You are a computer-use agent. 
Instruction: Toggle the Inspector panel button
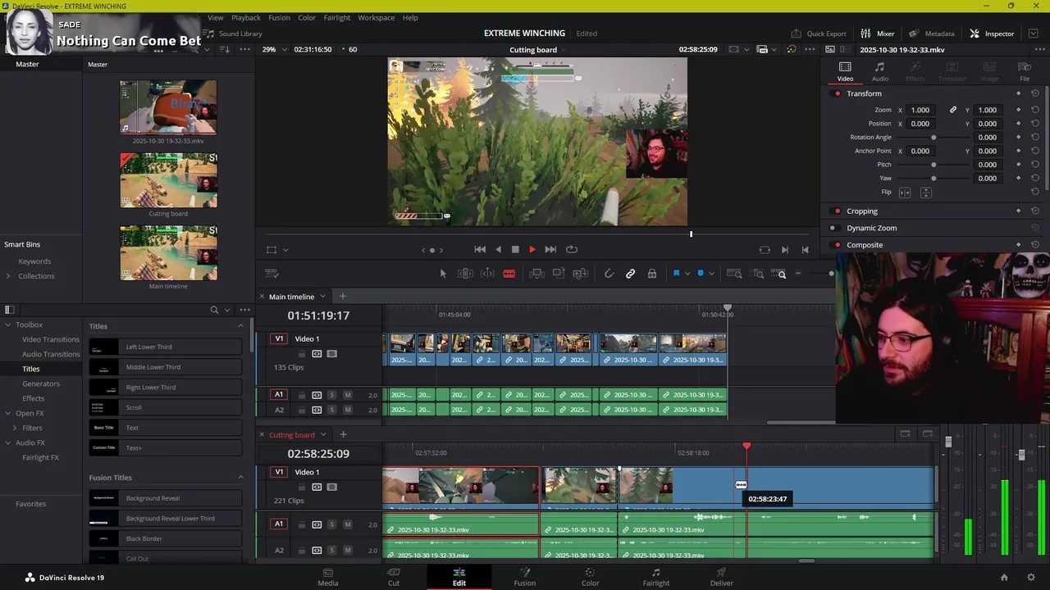[992, 34]
